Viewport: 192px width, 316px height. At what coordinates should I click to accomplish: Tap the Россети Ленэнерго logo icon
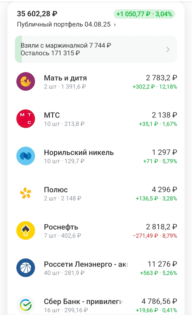click(x=26, y=268)
